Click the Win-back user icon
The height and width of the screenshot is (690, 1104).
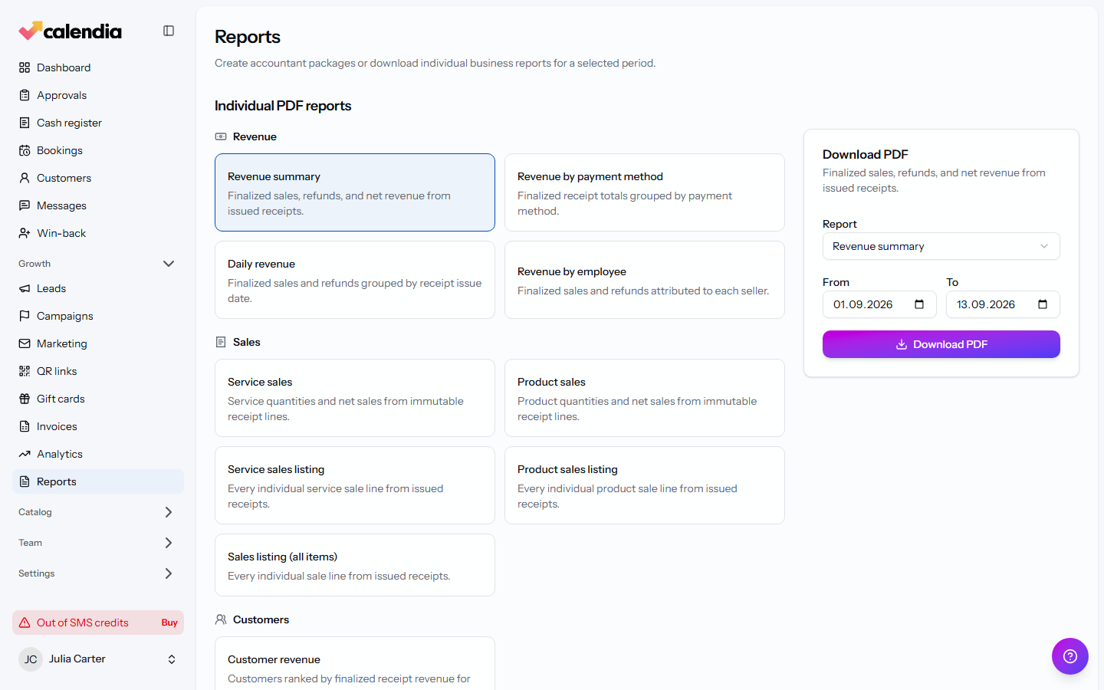click(25, 233)
